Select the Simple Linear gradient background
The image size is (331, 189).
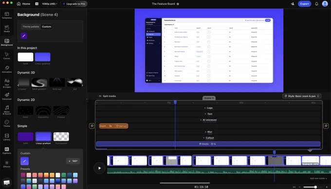point(43,137)
